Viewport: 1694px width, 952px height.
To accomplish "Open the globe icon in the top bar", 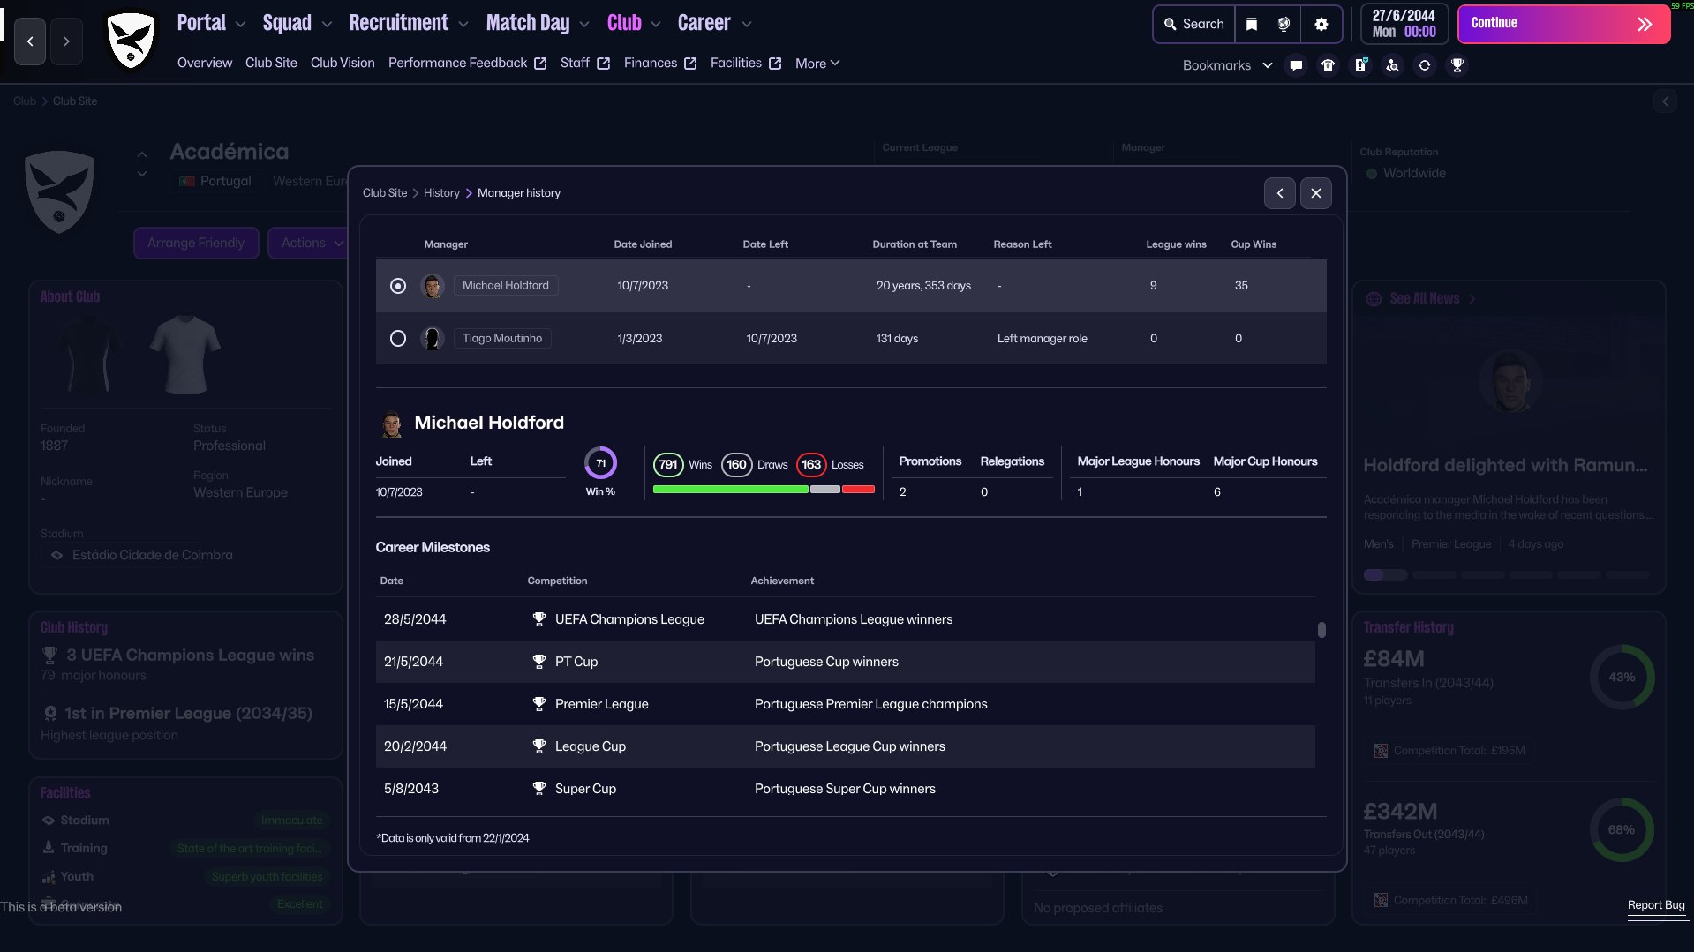I will pos(1284,24).
